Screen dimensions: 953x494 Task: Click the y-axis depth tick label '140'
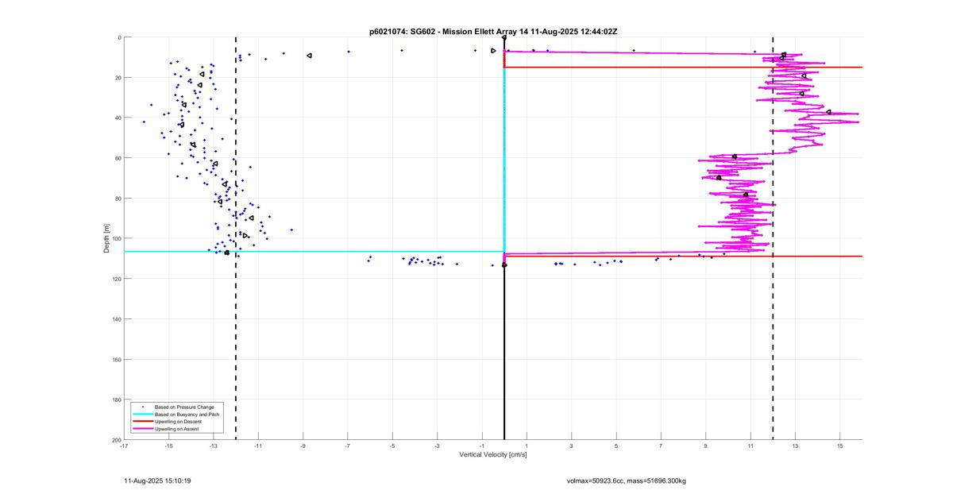116,319
